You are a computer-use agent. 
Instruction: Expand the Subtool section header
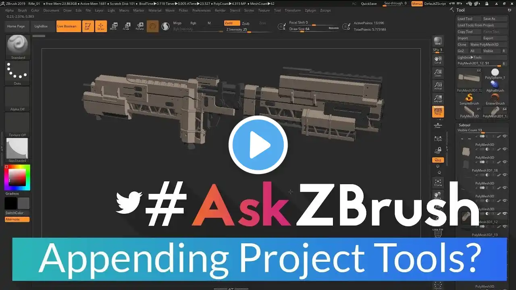[x=464, y=125]
